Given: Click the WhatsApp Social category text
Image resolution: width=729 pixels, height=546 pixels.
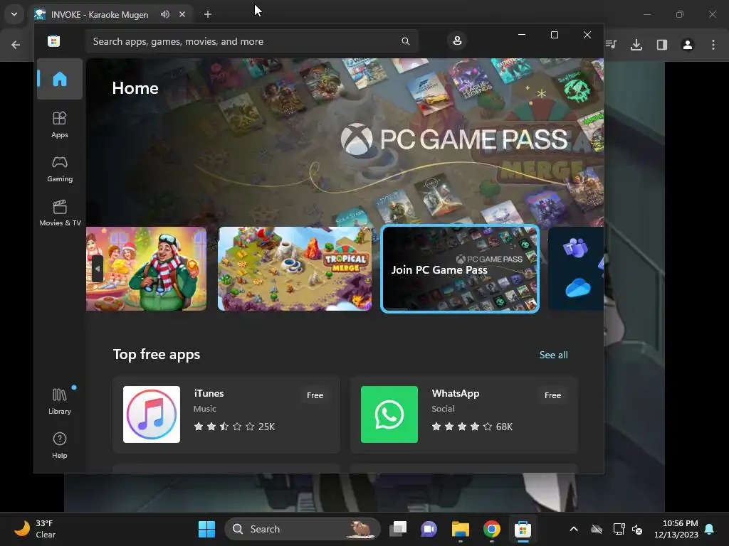Looking at the screenshot, I should click(x=443, y=409).
